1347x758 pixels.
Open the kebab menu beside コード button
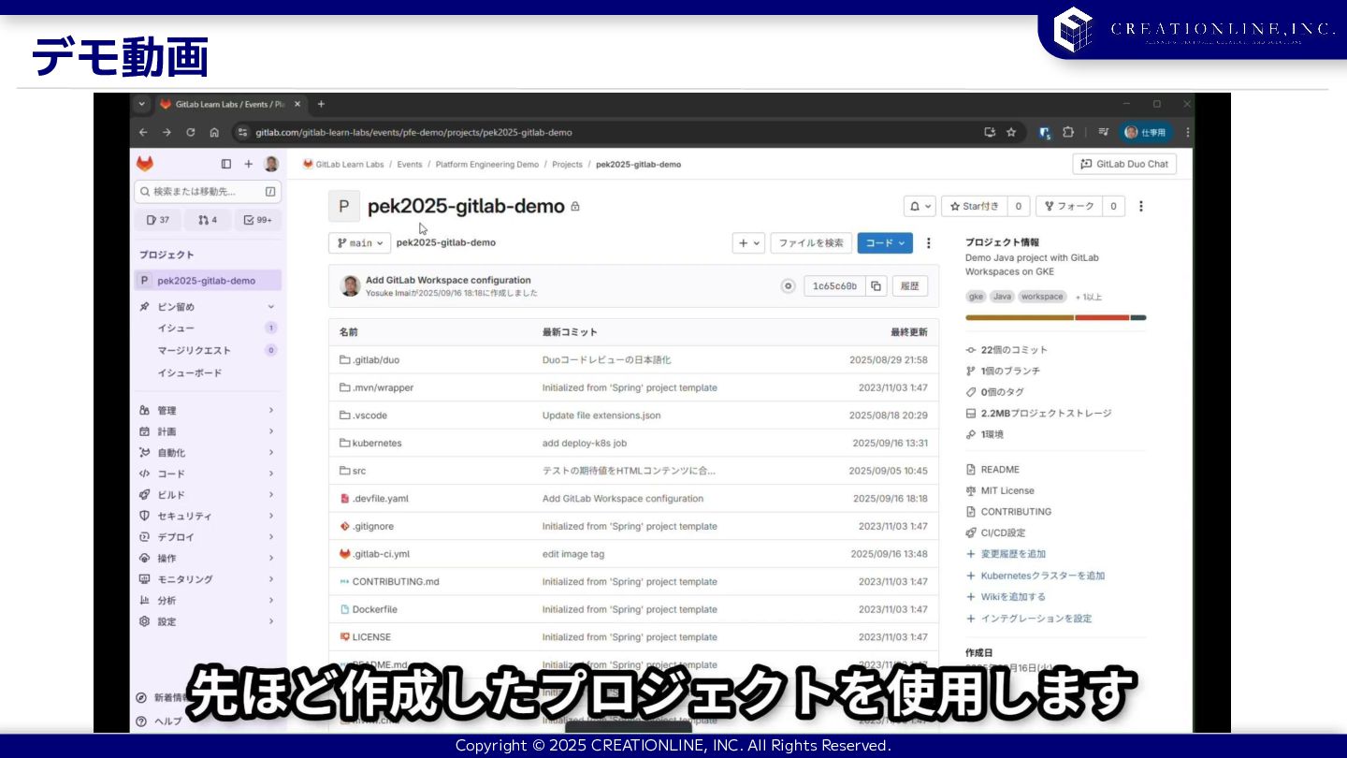928,242
